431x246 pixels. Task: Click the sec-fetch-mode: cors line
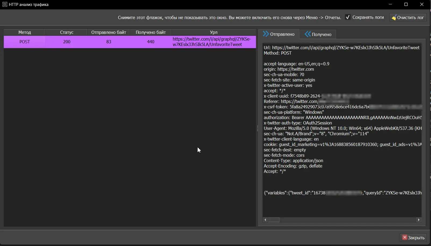284,155
